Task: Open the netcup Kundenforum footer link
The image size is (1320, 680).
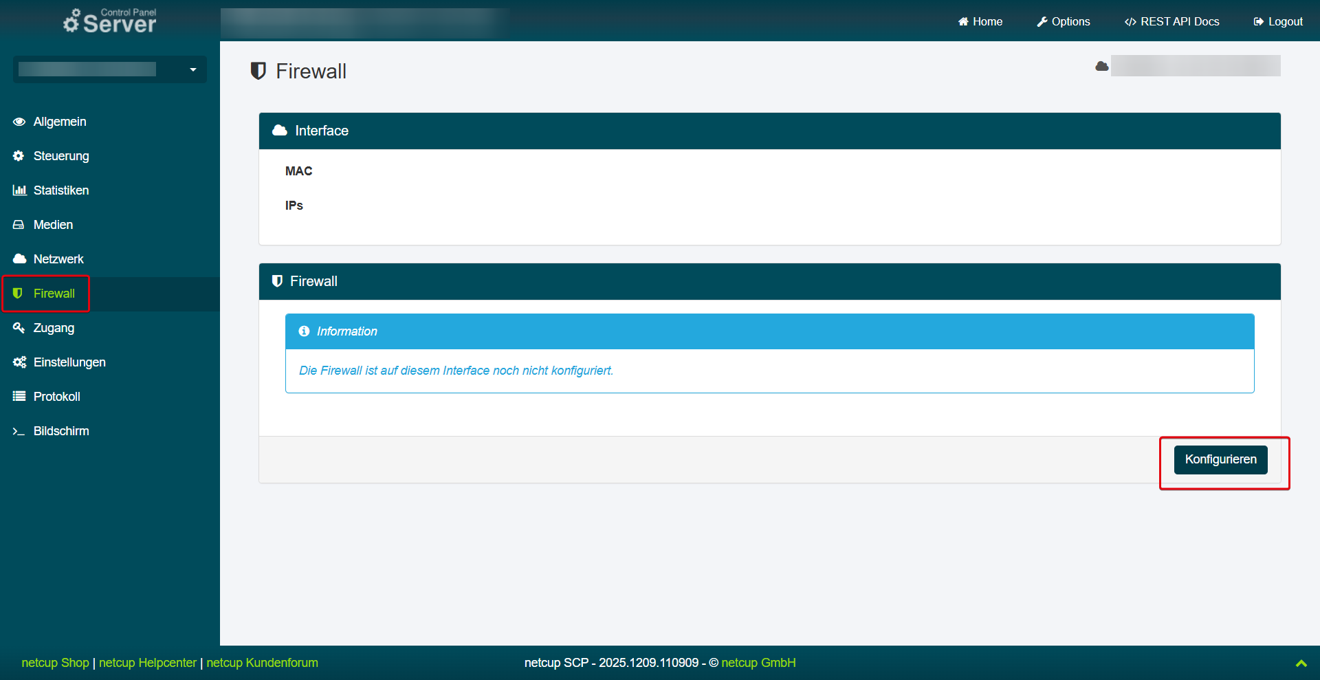Action: coord(262,663)
